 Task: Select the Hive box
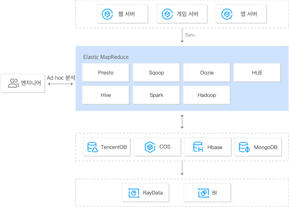(105, 95)
